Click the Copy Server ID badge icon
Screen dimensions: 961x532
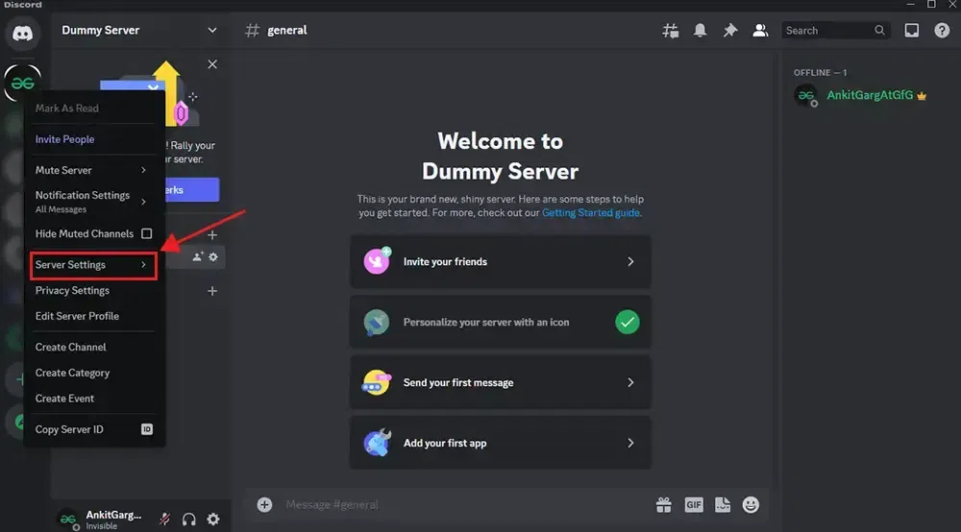tap(147, 429)
